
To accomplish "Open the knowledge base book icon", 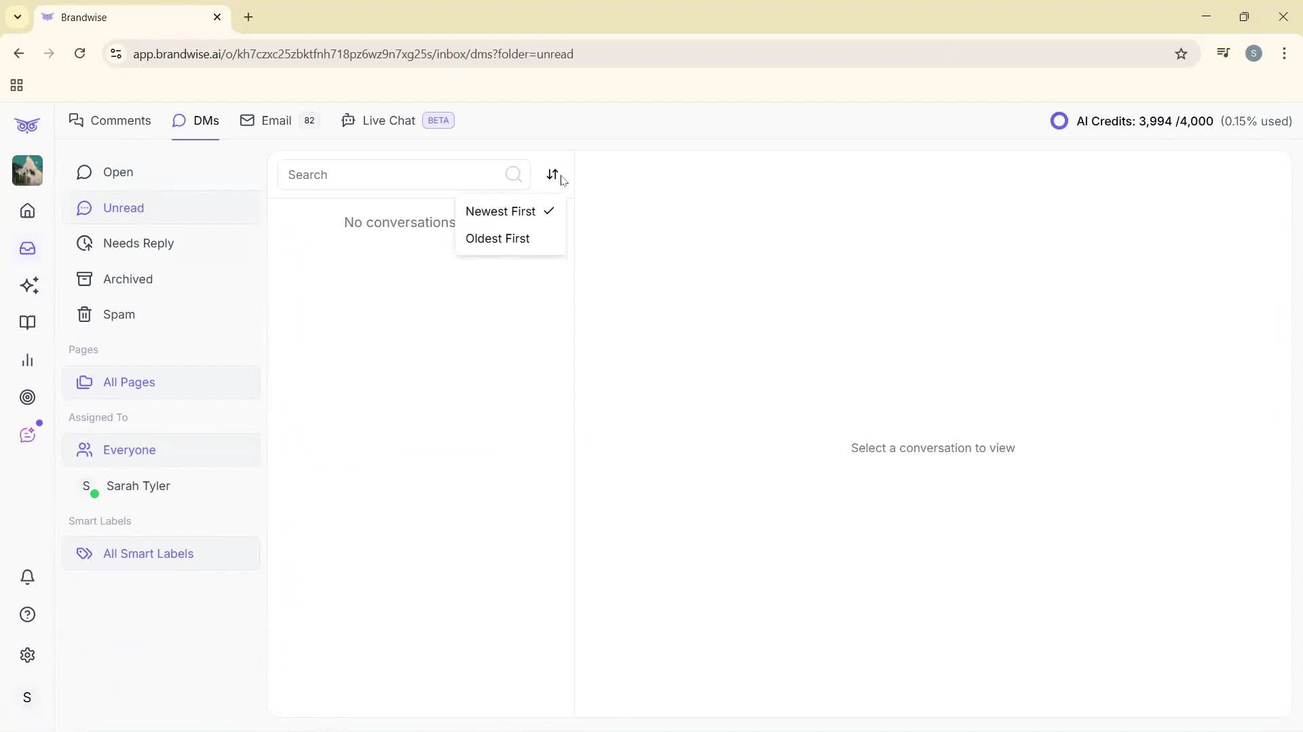I will click(x=27, y=323).
